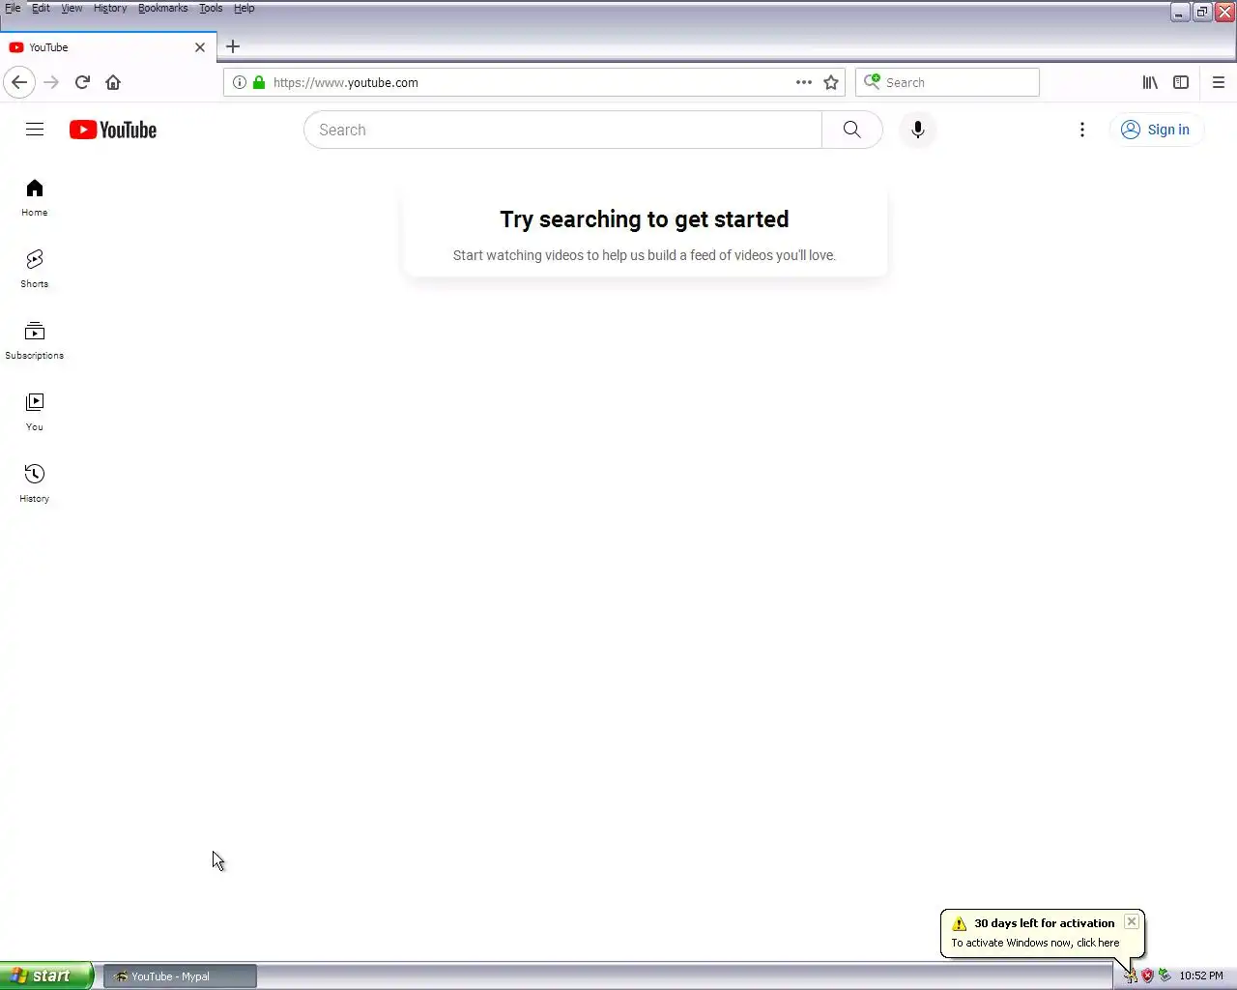Open Subscriptions in the sidebar
Image resolution: width=1237 pixels, height=990 pixels.
35,340
